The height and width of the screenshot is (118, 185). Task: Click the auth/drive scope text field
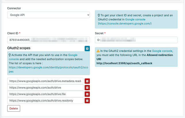(x=45, y=87)
